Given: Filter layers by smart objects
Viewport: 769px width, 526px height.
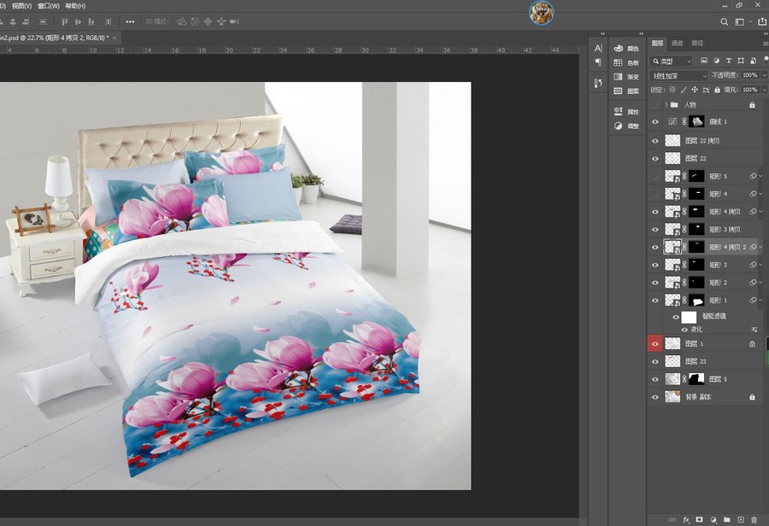Looking at the screenshot, I should coord(753,61).
